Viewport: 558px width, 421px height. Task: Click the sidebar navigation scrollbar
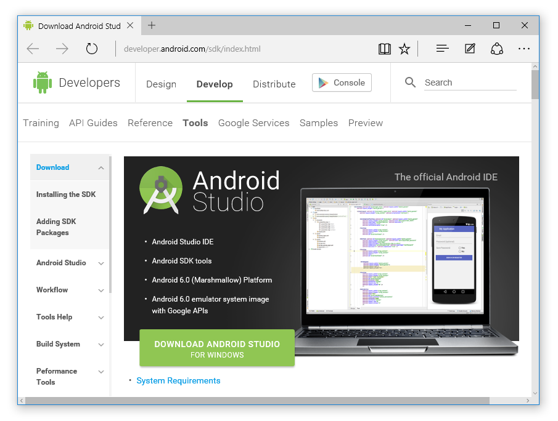point(110,225)
